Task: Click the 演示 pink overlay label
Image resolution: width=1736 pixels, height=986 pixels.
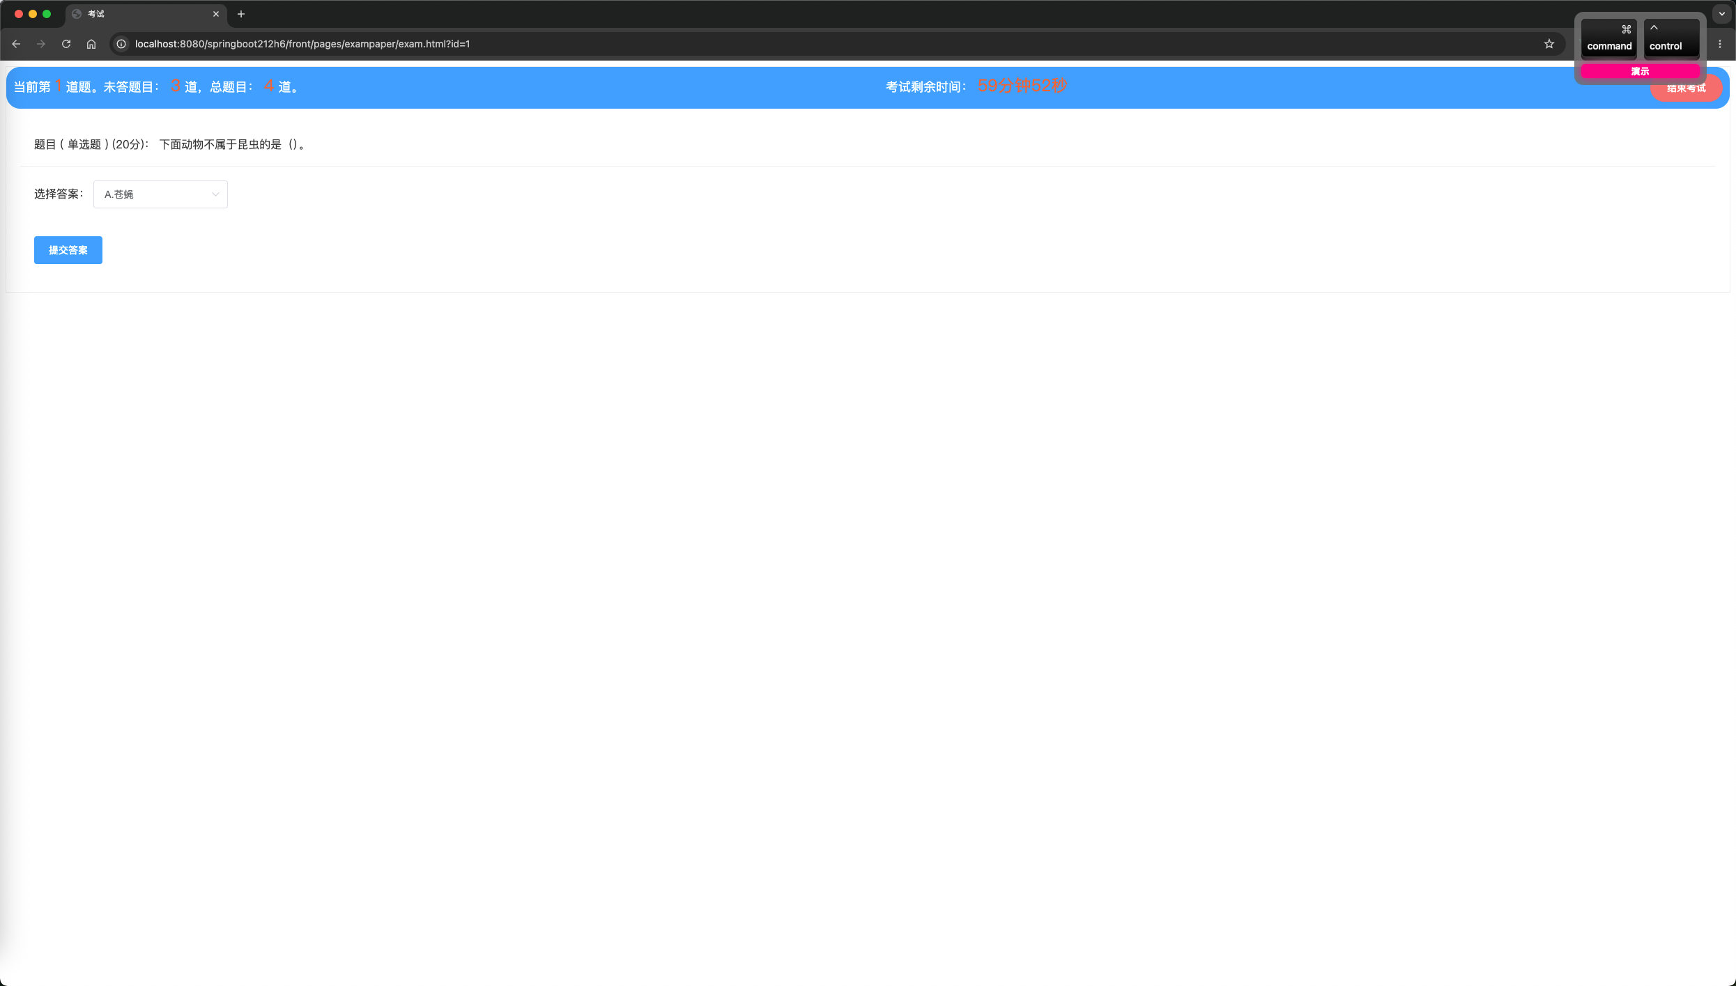Action: (1640, 71)
